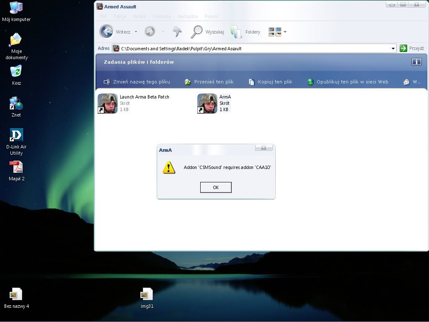Viewport: 429px width, 322px height.
Task: Open the Wyszukaj search tool
Action: tap(207, 32)
